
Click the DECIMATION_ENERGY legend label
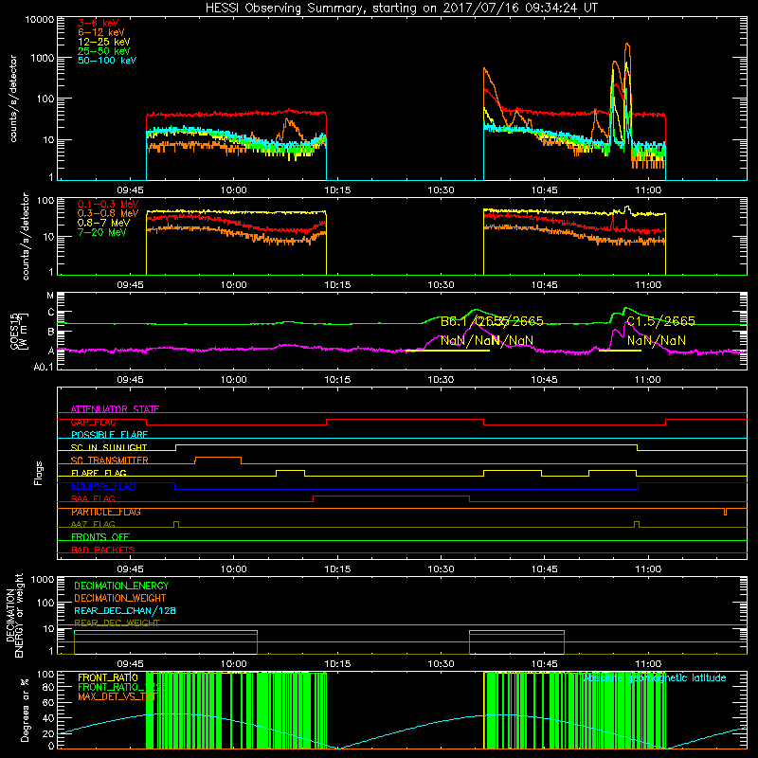(x=121, y=586)
